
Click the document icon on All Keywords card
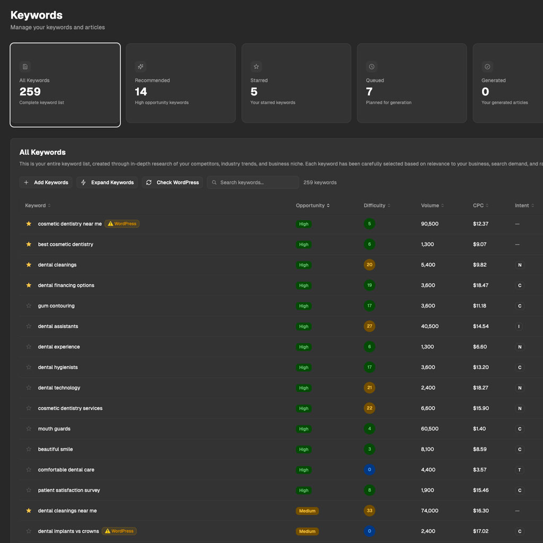click(x=25, y=66)
